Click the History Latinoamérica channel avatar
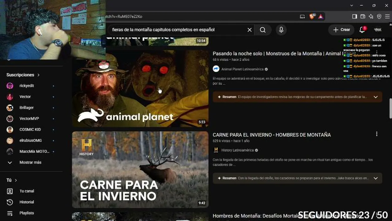Screen dimensions: 392x221 pyautogui.click(x=216, y=150)
